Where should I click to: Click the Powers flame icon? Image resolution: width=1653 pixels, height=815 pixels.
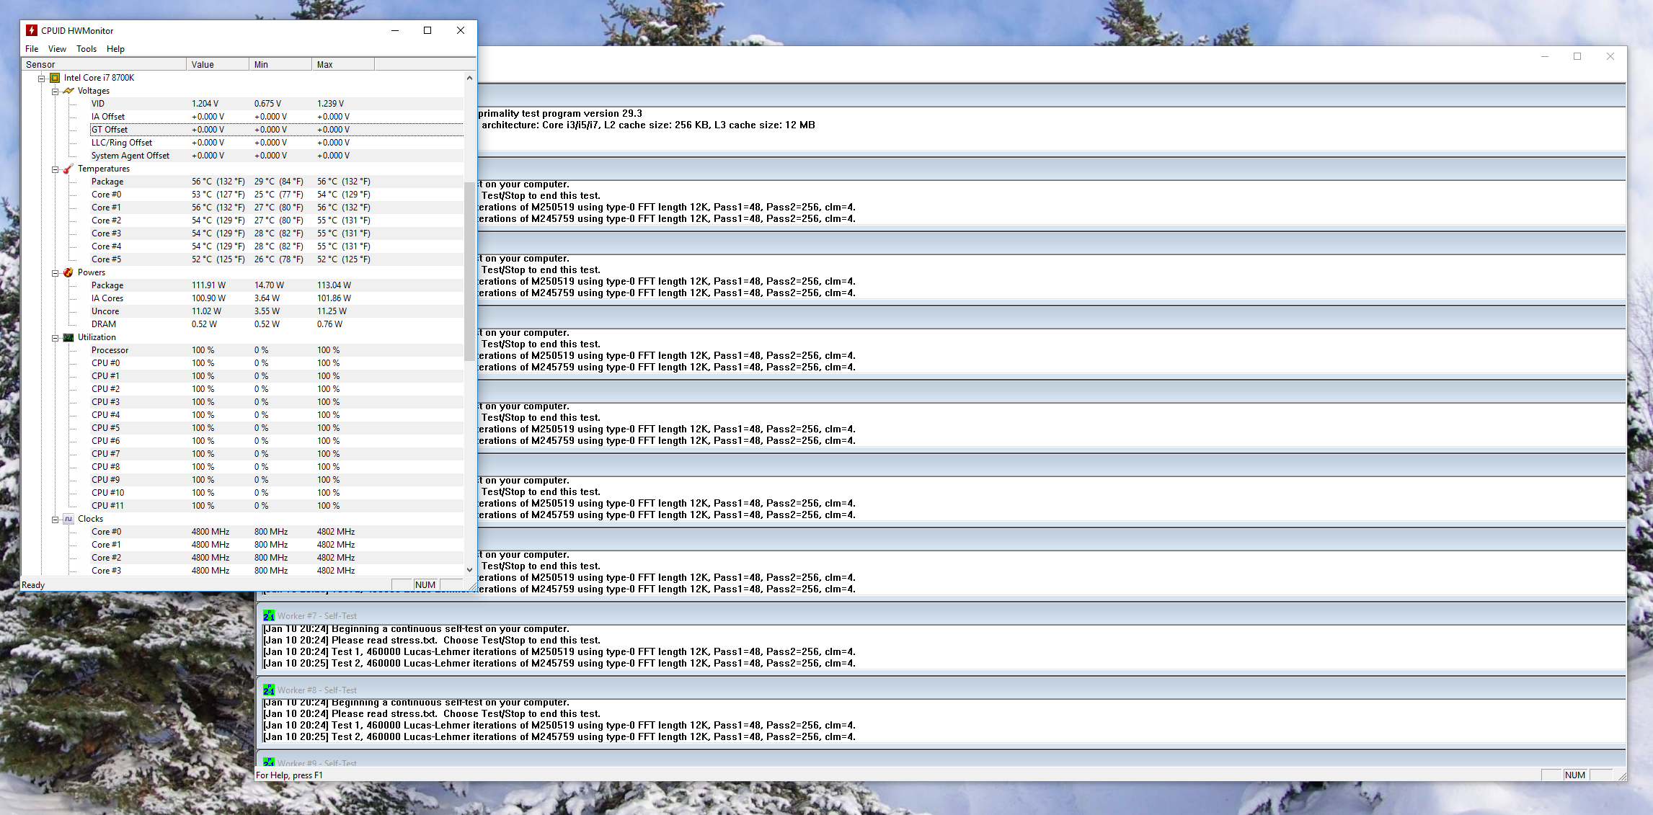(x=68, y=272)
